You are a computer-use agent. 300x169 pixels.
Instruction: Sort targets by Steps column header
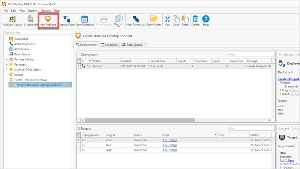click(189, 135)
